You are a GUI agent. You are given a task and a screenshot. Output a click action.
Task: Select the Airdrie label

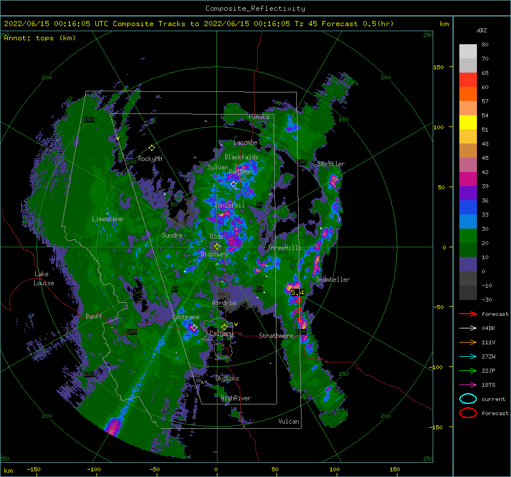click(224, 303)
